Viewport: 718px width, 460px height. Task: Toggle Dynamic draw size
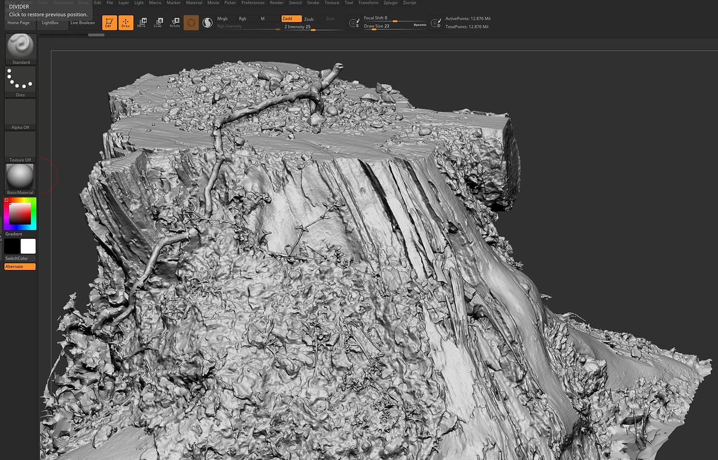tap(420, 25)
